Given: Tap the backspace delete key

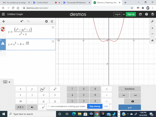Looking at the screenshot, I should click(x=132, y=101).
